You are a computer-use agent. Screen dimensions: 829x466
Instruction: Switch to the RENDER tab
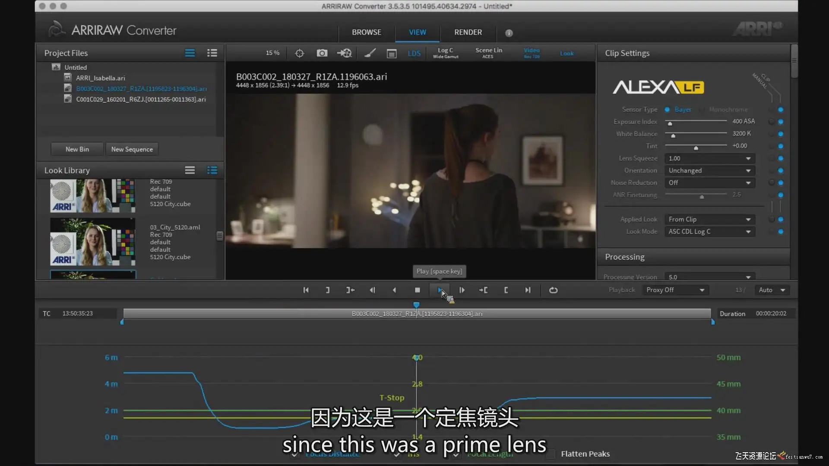pos(468,32)
